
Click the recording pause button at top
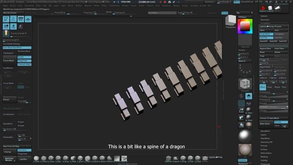pos(160,2)
